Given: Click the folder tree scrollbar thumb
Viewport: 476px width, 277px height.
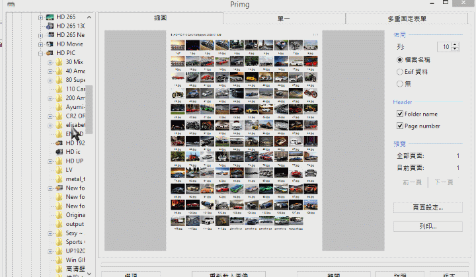Looking at the screenshot, I should [89, 110].
